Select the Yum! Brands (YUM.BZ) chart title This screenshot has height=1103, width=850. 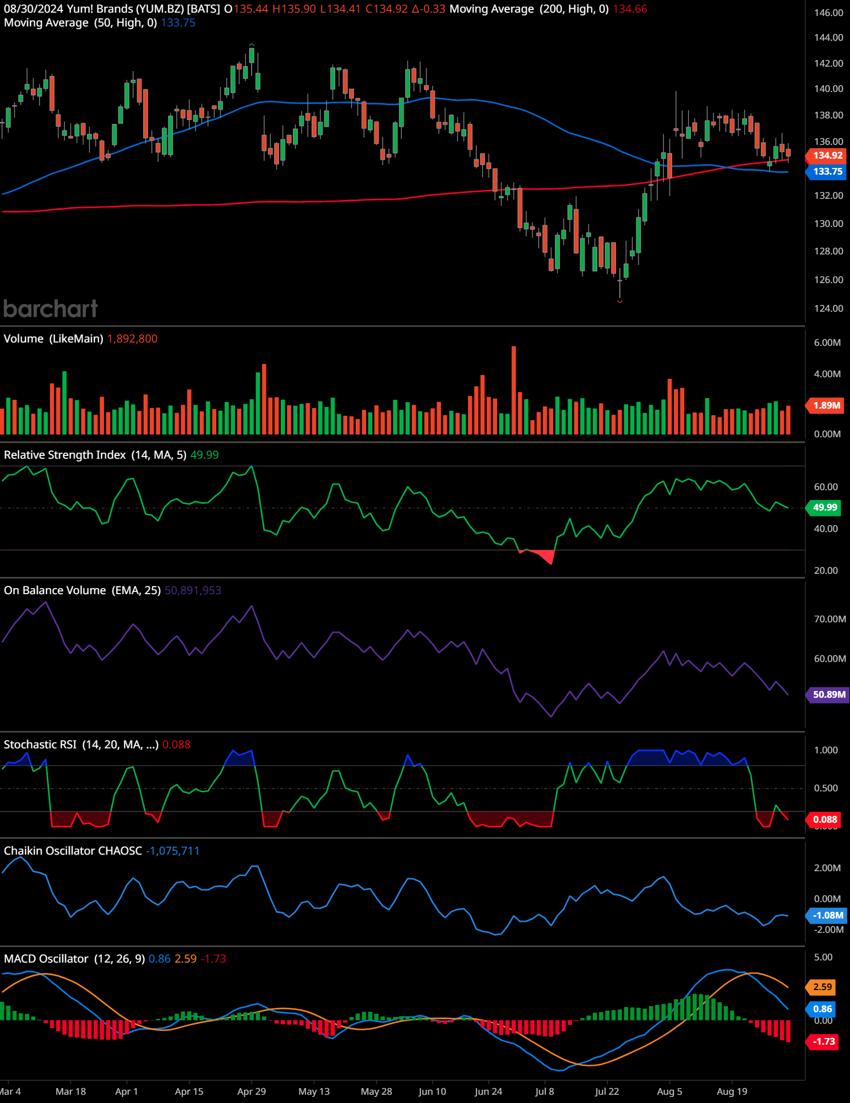(125, 9)
